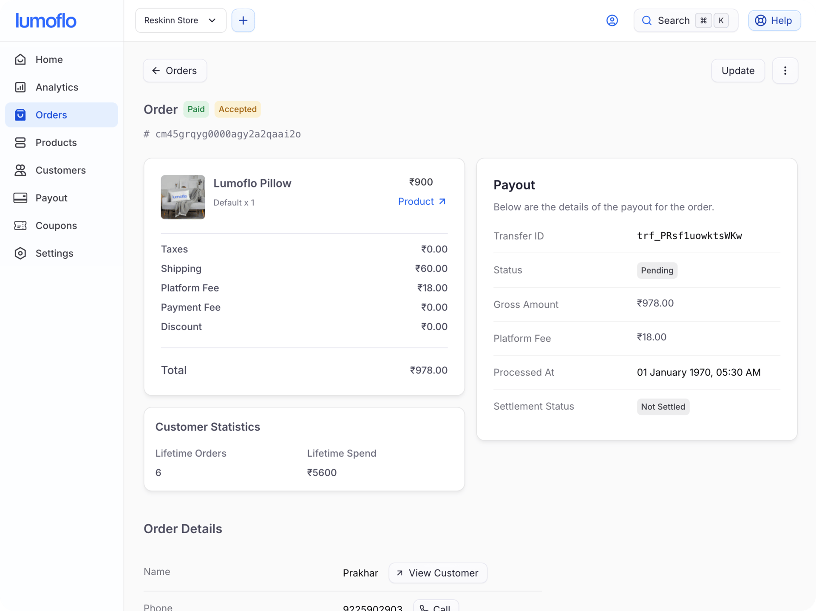Open the three-dot order actions menu
This screenshot has width=816, height=611.
[x=785, y=71]
